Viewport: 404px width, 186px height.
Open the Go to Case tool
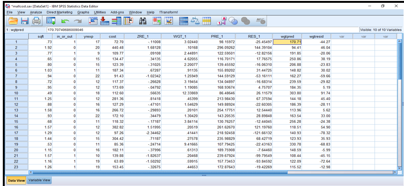93,21
